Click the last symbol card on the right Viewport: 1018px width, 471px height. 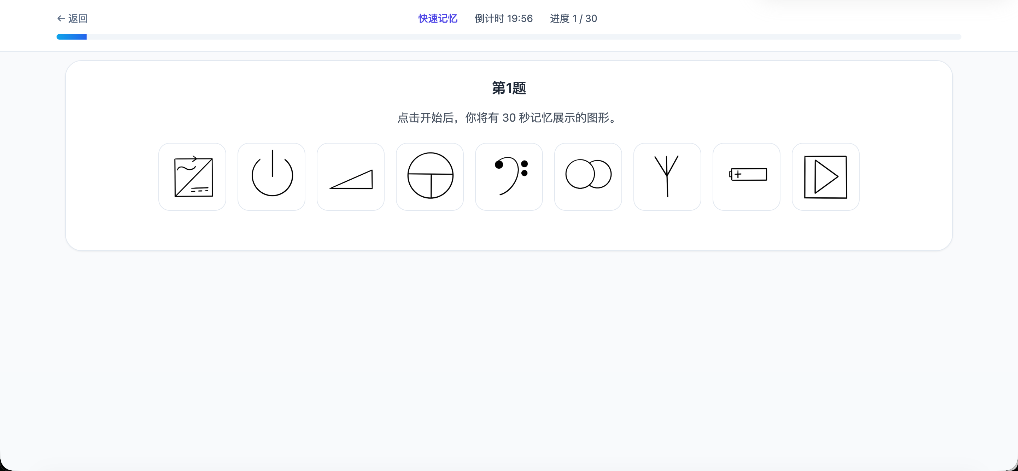tap(825, 176)
